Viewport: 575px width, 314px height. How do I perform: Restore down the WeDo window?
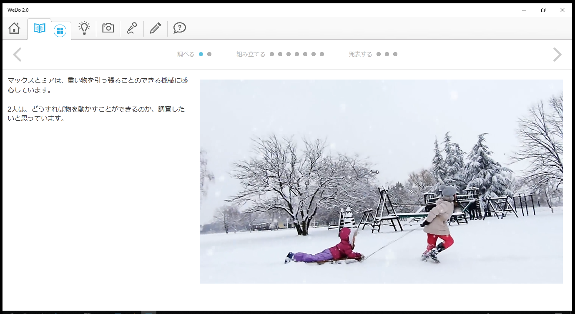click(543, 10)
